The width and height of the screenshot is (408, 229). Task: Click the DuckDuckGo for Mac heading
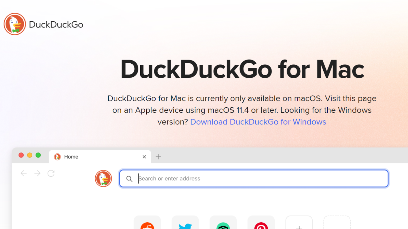click(242, 69)
